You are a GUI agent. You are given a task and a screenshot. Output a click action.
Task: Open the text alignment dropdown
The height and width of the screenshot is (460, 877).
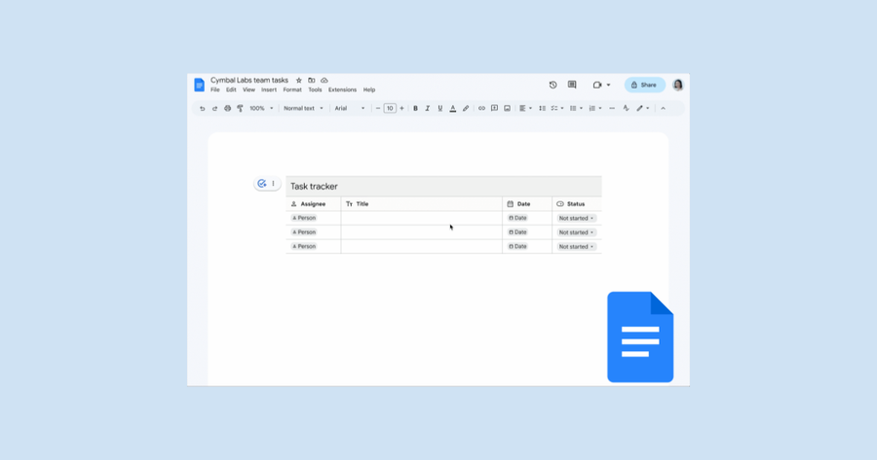coord(525,108)
